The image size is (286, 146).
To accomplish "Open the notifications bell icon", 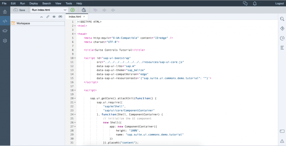I will [255, 3].
